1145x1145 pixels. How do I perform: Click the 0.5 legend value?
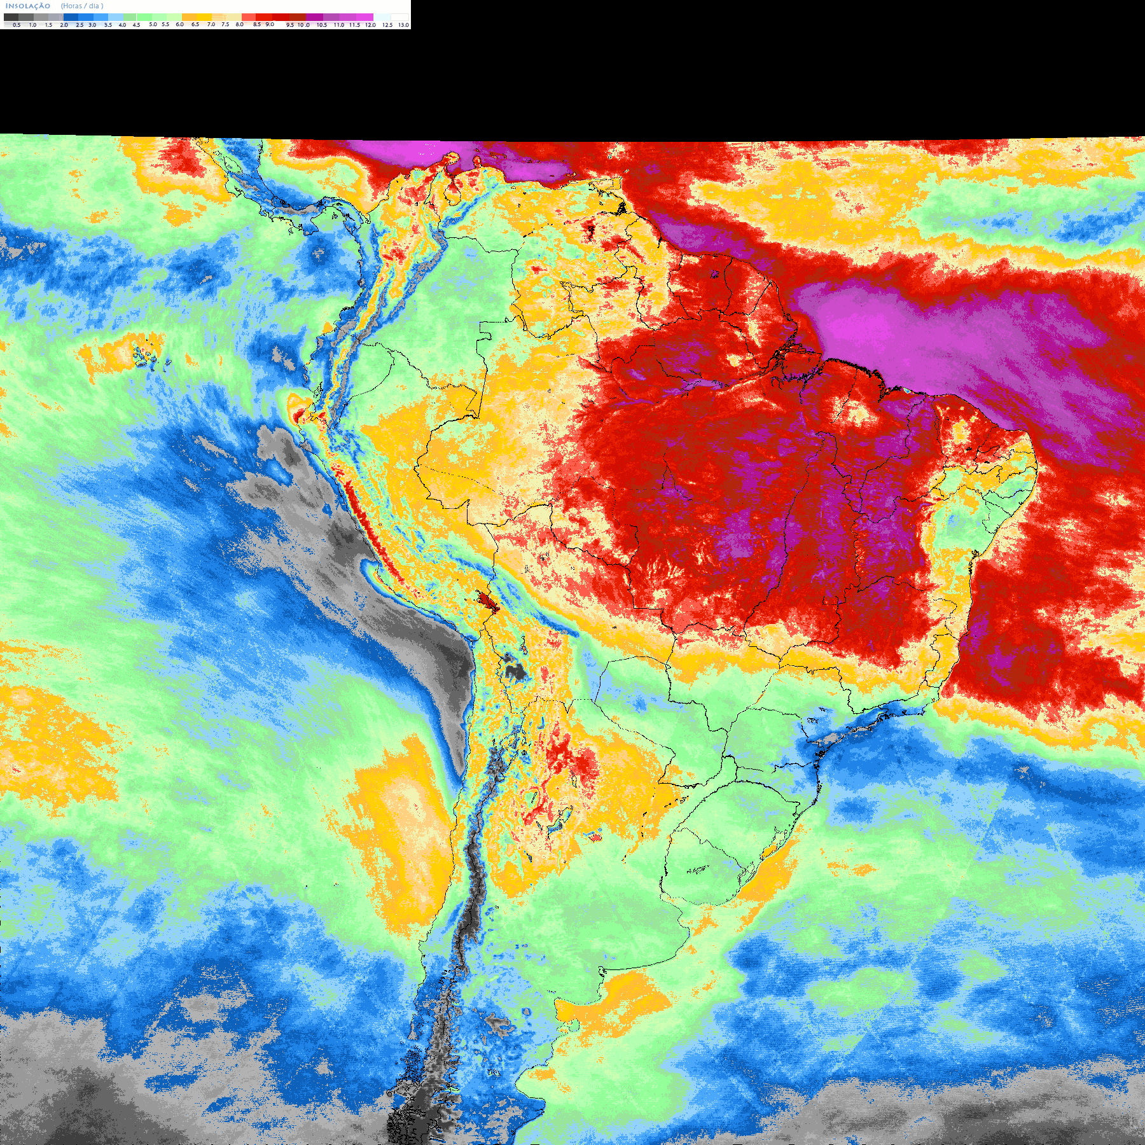pos(17,25)
